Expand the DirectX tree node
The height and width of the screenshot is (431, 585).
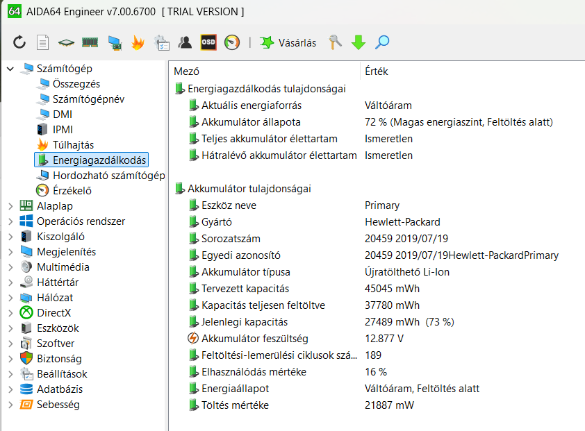point(10,313)
